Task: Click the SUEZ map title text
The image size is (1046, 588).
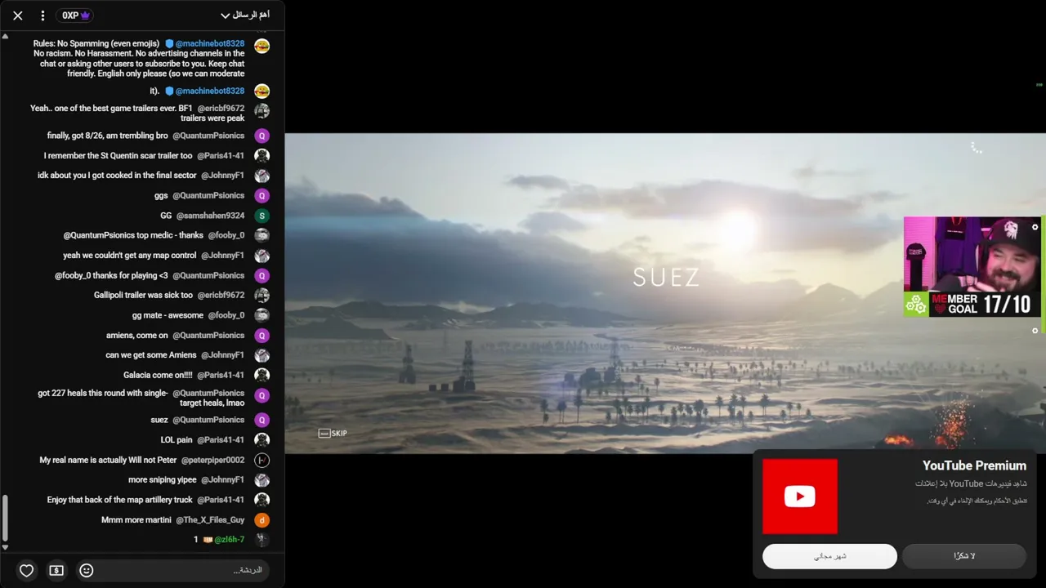Action: [666, 278]
